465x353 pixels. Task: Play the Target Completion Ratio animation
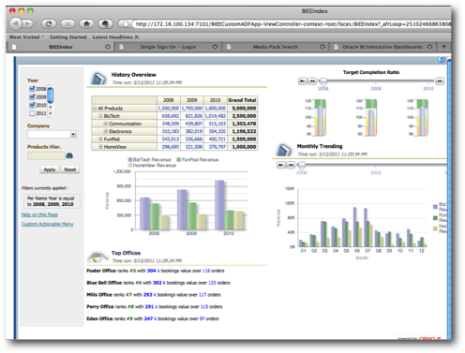click(x=303, y=81)
